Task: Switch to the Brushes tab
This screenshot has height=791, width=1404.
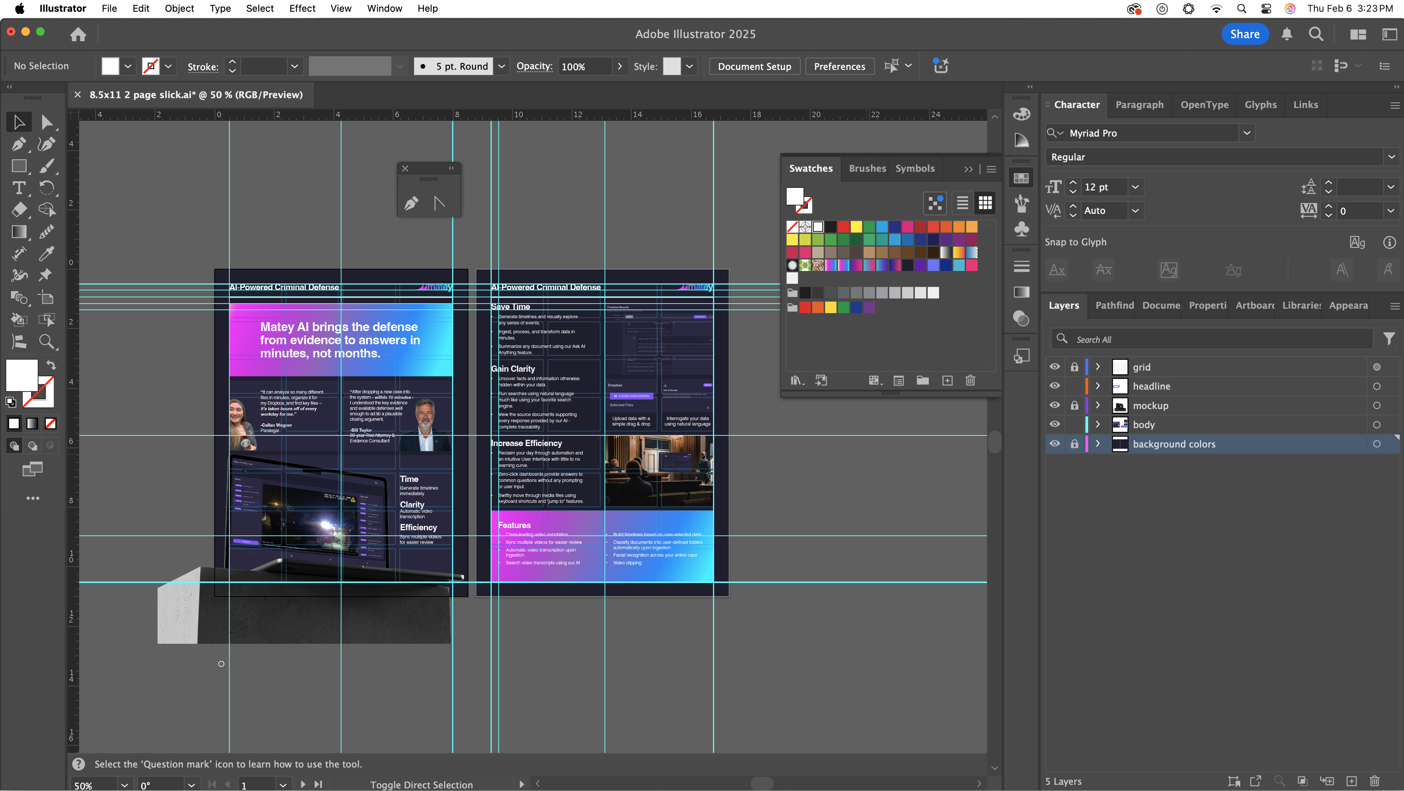Action: (867, 168)
